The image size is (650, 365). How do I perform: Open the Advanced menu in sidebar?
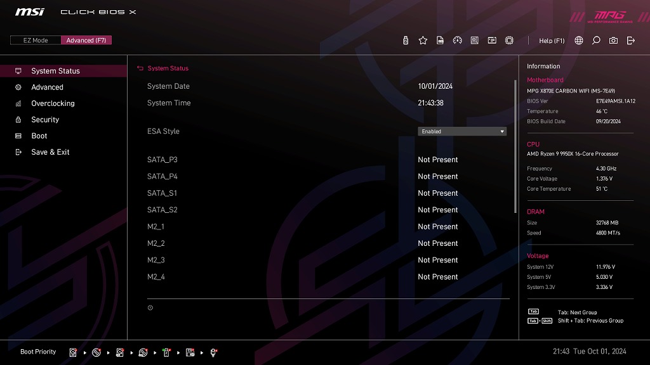pos(63,87)
